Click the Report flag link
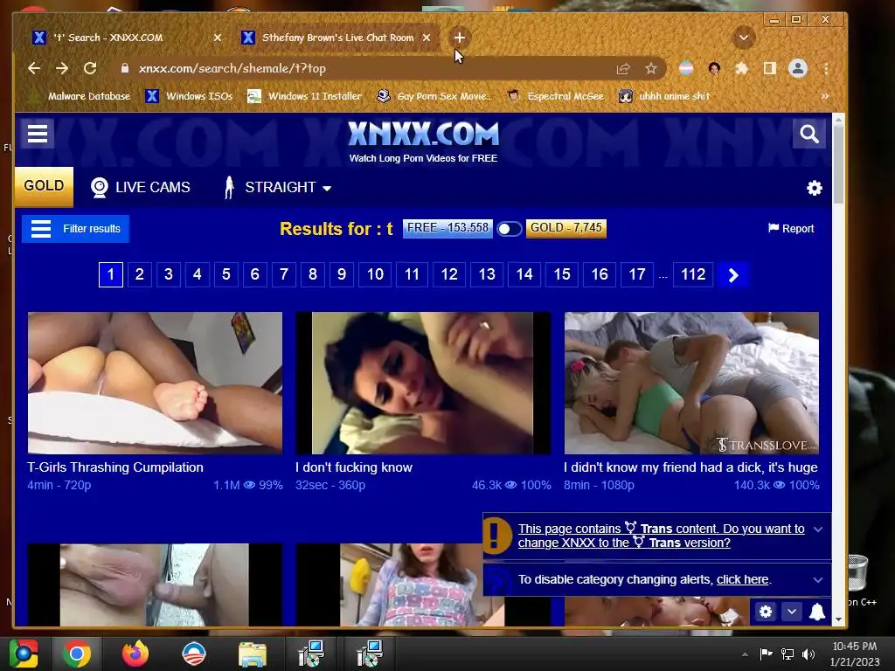This screenshot has width=895, height=671. click(x=790, y=228)
